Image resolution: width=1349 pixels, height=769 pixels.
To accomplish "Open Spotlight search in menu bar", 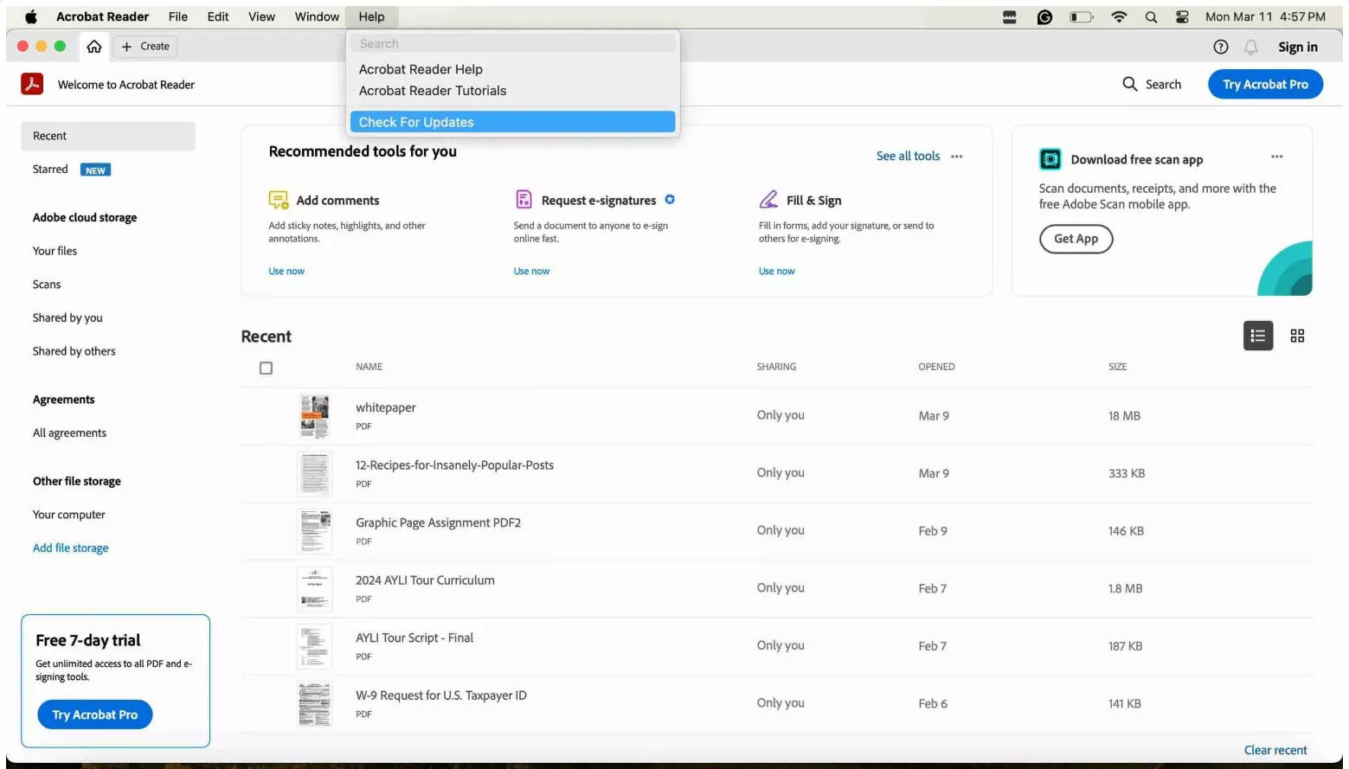I will click(1151, 17).
